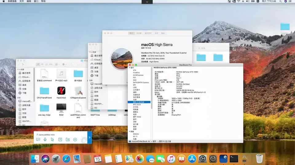
Task: Click the Spotlight search icon in menu bar
Action: click(280, 1)
